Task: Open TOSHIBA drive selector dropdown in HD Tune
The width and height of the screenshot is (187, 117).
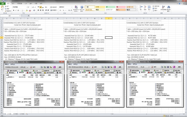Action: pyautogui.click(x=28, y=67)
